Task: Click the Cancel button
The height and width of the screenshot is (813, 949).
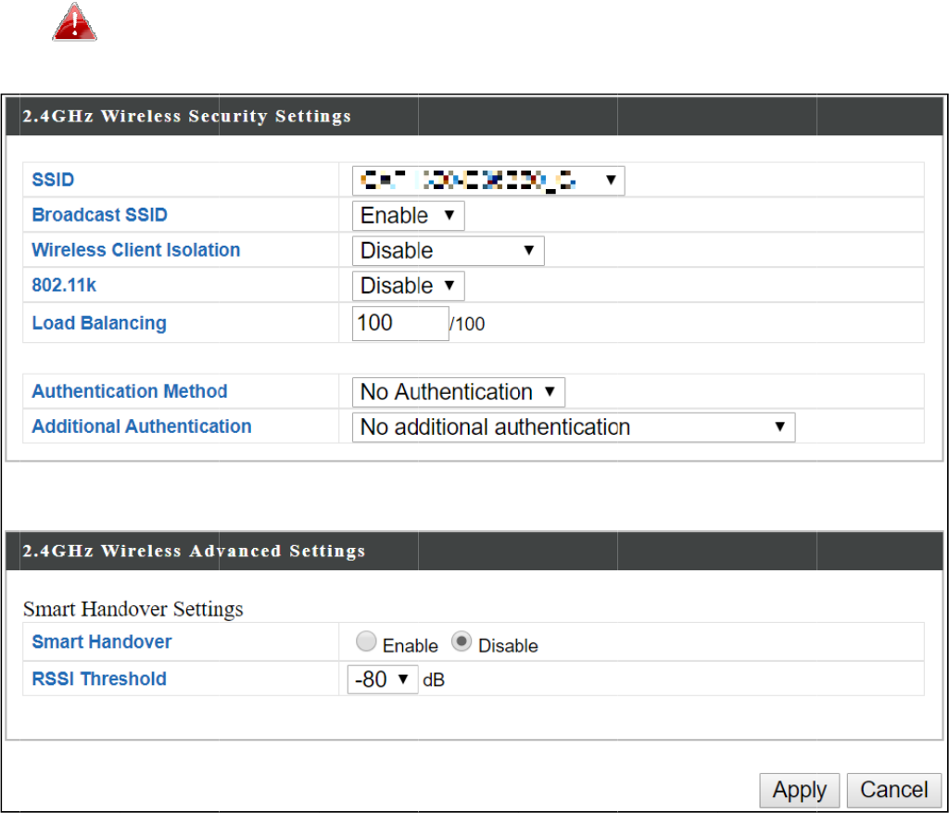Action: tap(893, 790)
